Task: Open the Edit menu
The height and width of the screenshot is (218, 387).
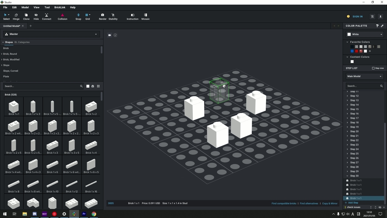Action: tap(15, 7)
